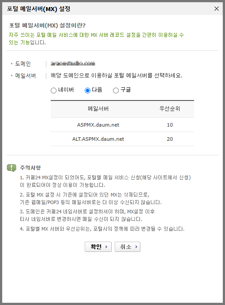The image size is (225, 305).
Task: Click notice item 1 about 카페24 MX설정
Action: point(105,181)
